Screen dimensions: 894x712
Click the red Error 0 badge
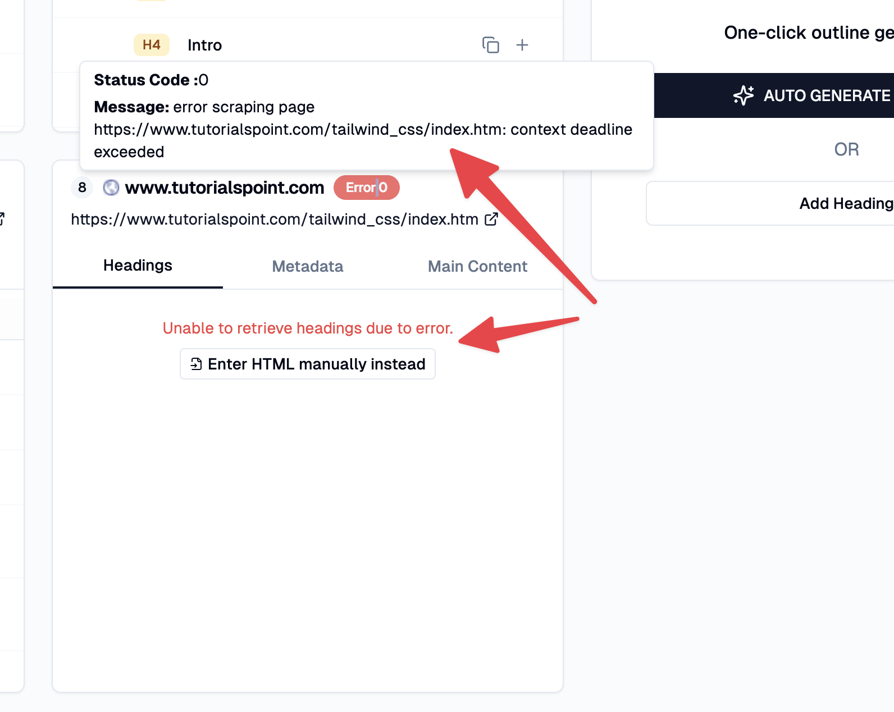(366, 188)
